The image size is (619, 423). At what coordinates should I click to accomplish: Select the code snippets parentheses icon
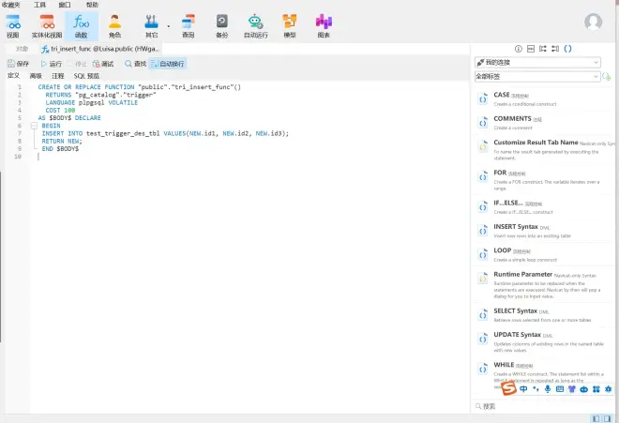point(567,49)
